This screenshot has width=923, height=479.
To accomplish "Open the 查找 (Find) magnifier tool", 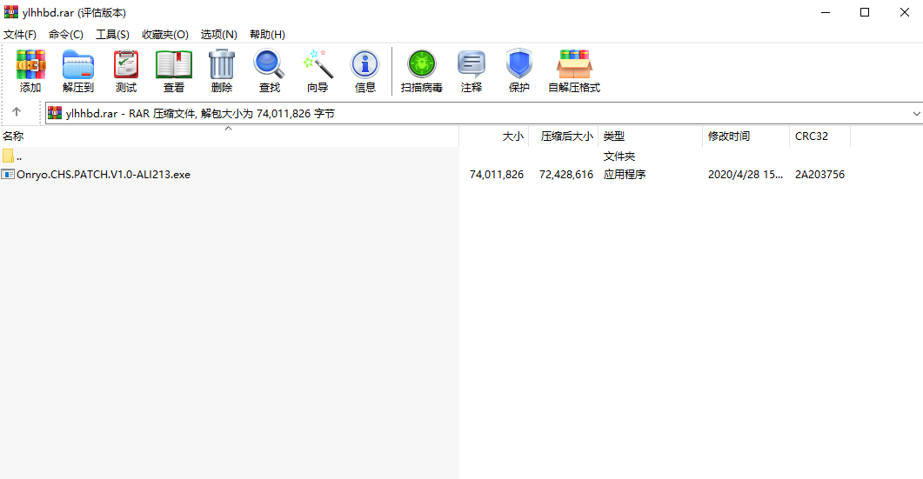I will [269, 64].
